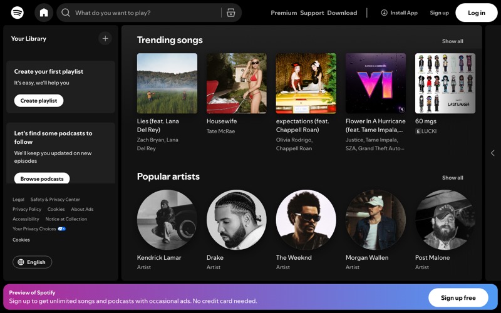Click the globe icon on English button
This screenshot has width=501, height=313.
(x=21, y=262)
